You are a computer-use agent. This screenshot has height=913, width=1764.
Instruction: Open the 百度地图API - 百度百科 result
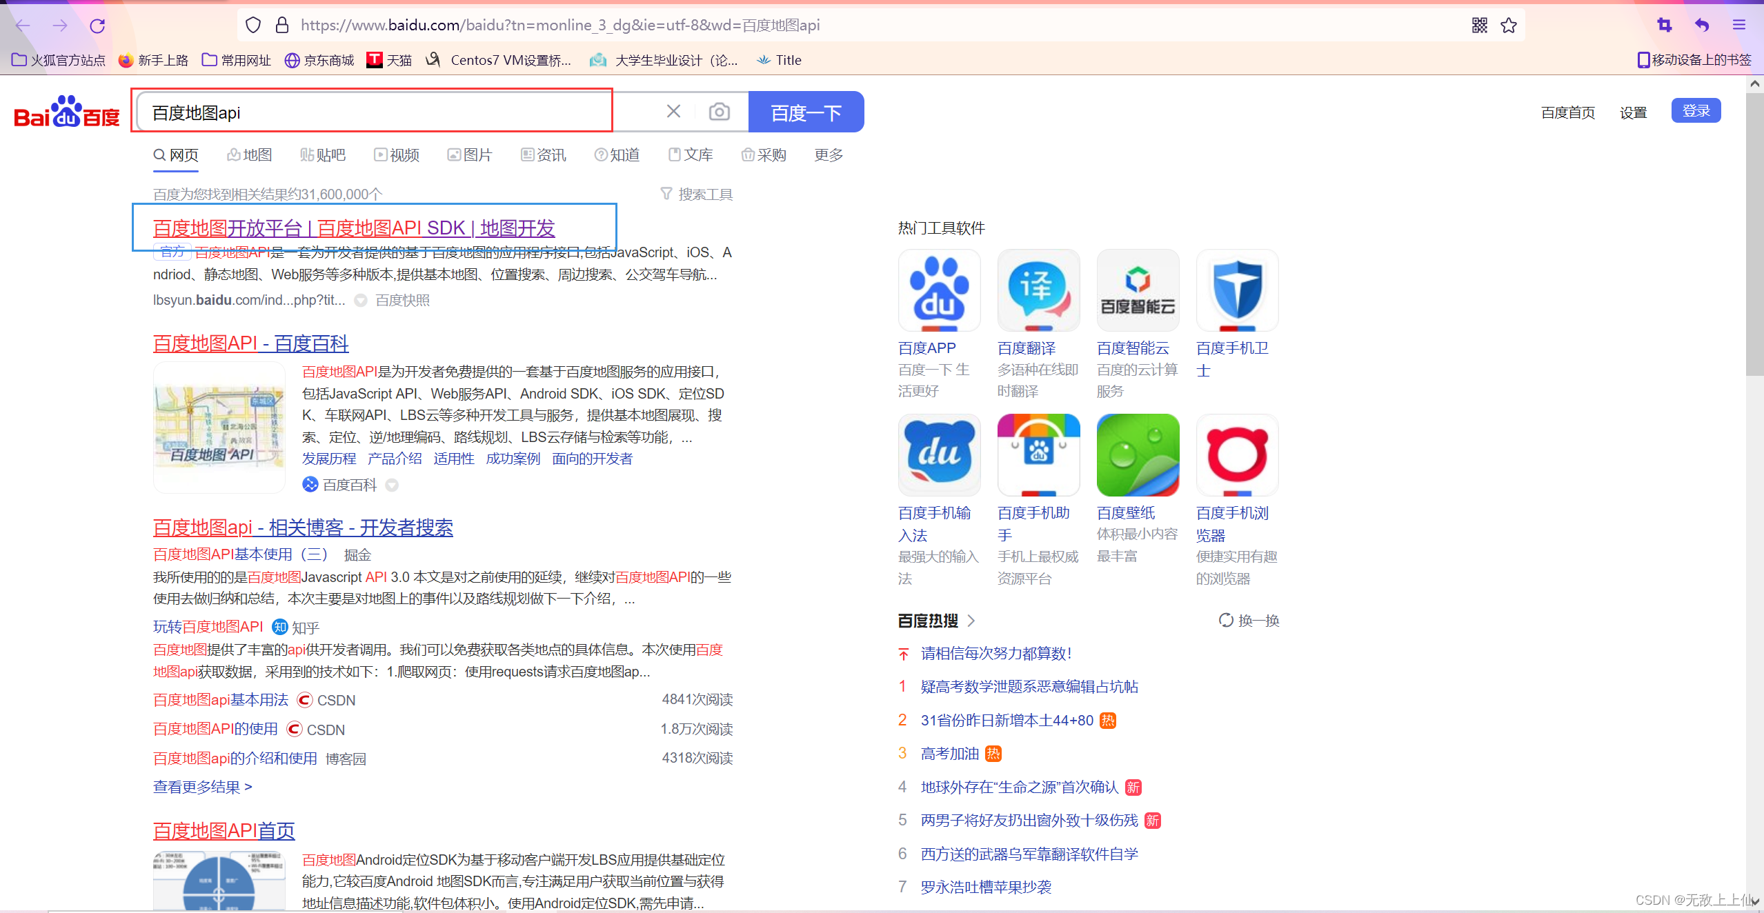[251, 343]
